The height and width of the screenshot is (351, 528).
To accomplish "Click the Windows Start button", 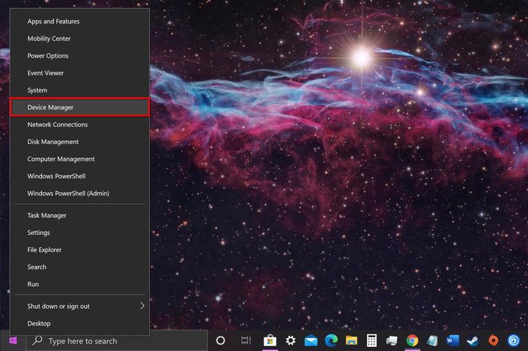I will point(13,341).
